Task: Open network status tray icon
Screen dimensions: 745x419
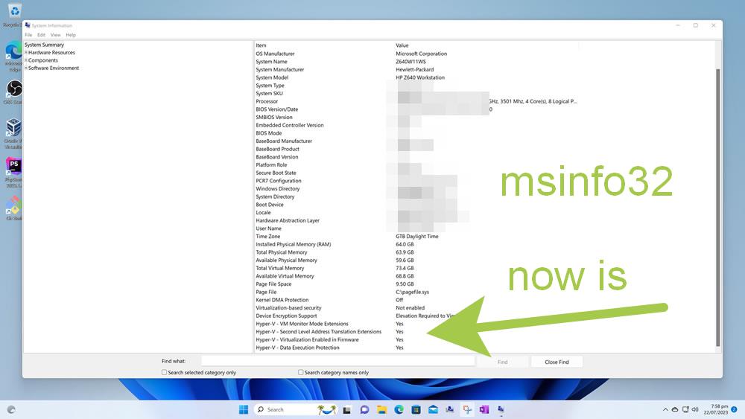Action: pos(685,409)
